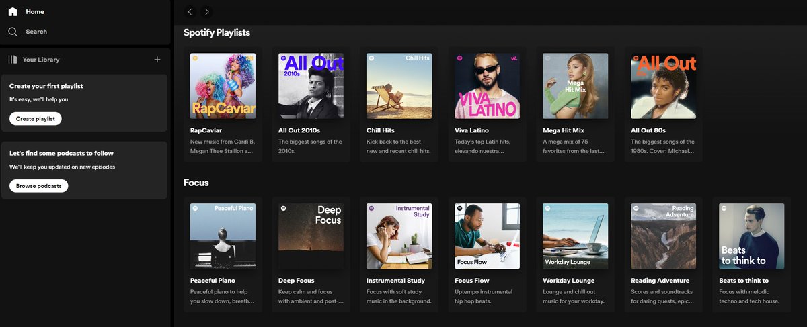Open RapCaviar playlist cover
This screenshot has width=807, height=327.
pyautogui.click(x=223, y=86)
